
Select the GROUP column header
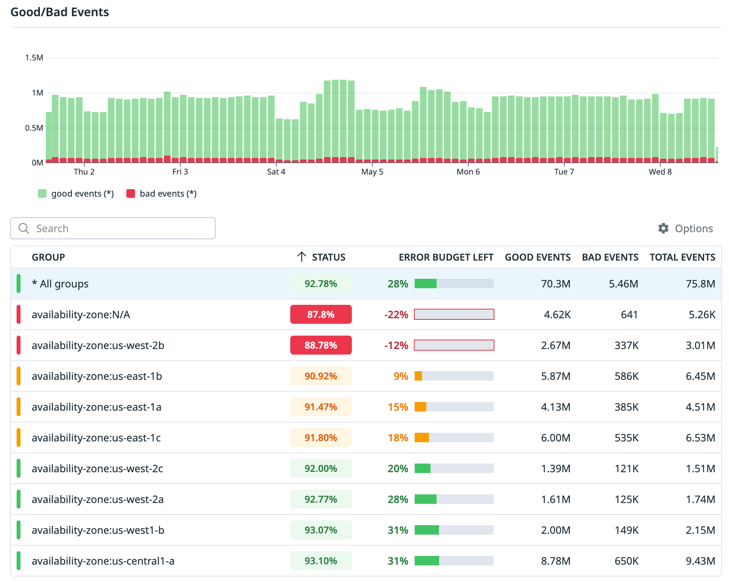tap(49, 257)
